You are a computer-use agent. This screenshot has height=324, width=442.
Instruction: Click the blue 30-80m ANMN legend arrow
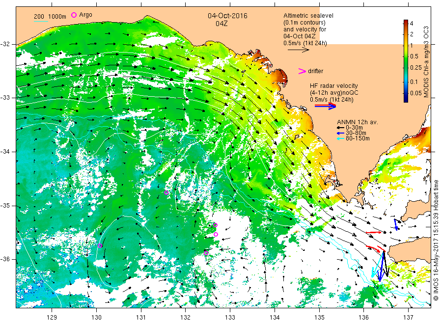340,133
